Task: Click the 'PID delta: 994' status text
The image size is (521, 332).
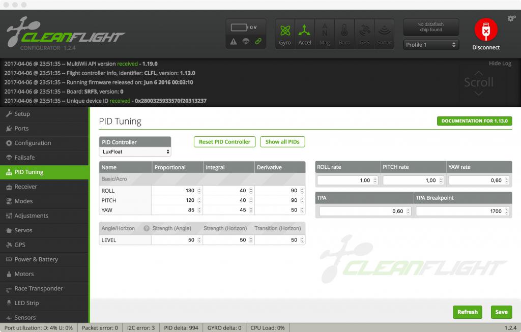Action: point(181,328)
